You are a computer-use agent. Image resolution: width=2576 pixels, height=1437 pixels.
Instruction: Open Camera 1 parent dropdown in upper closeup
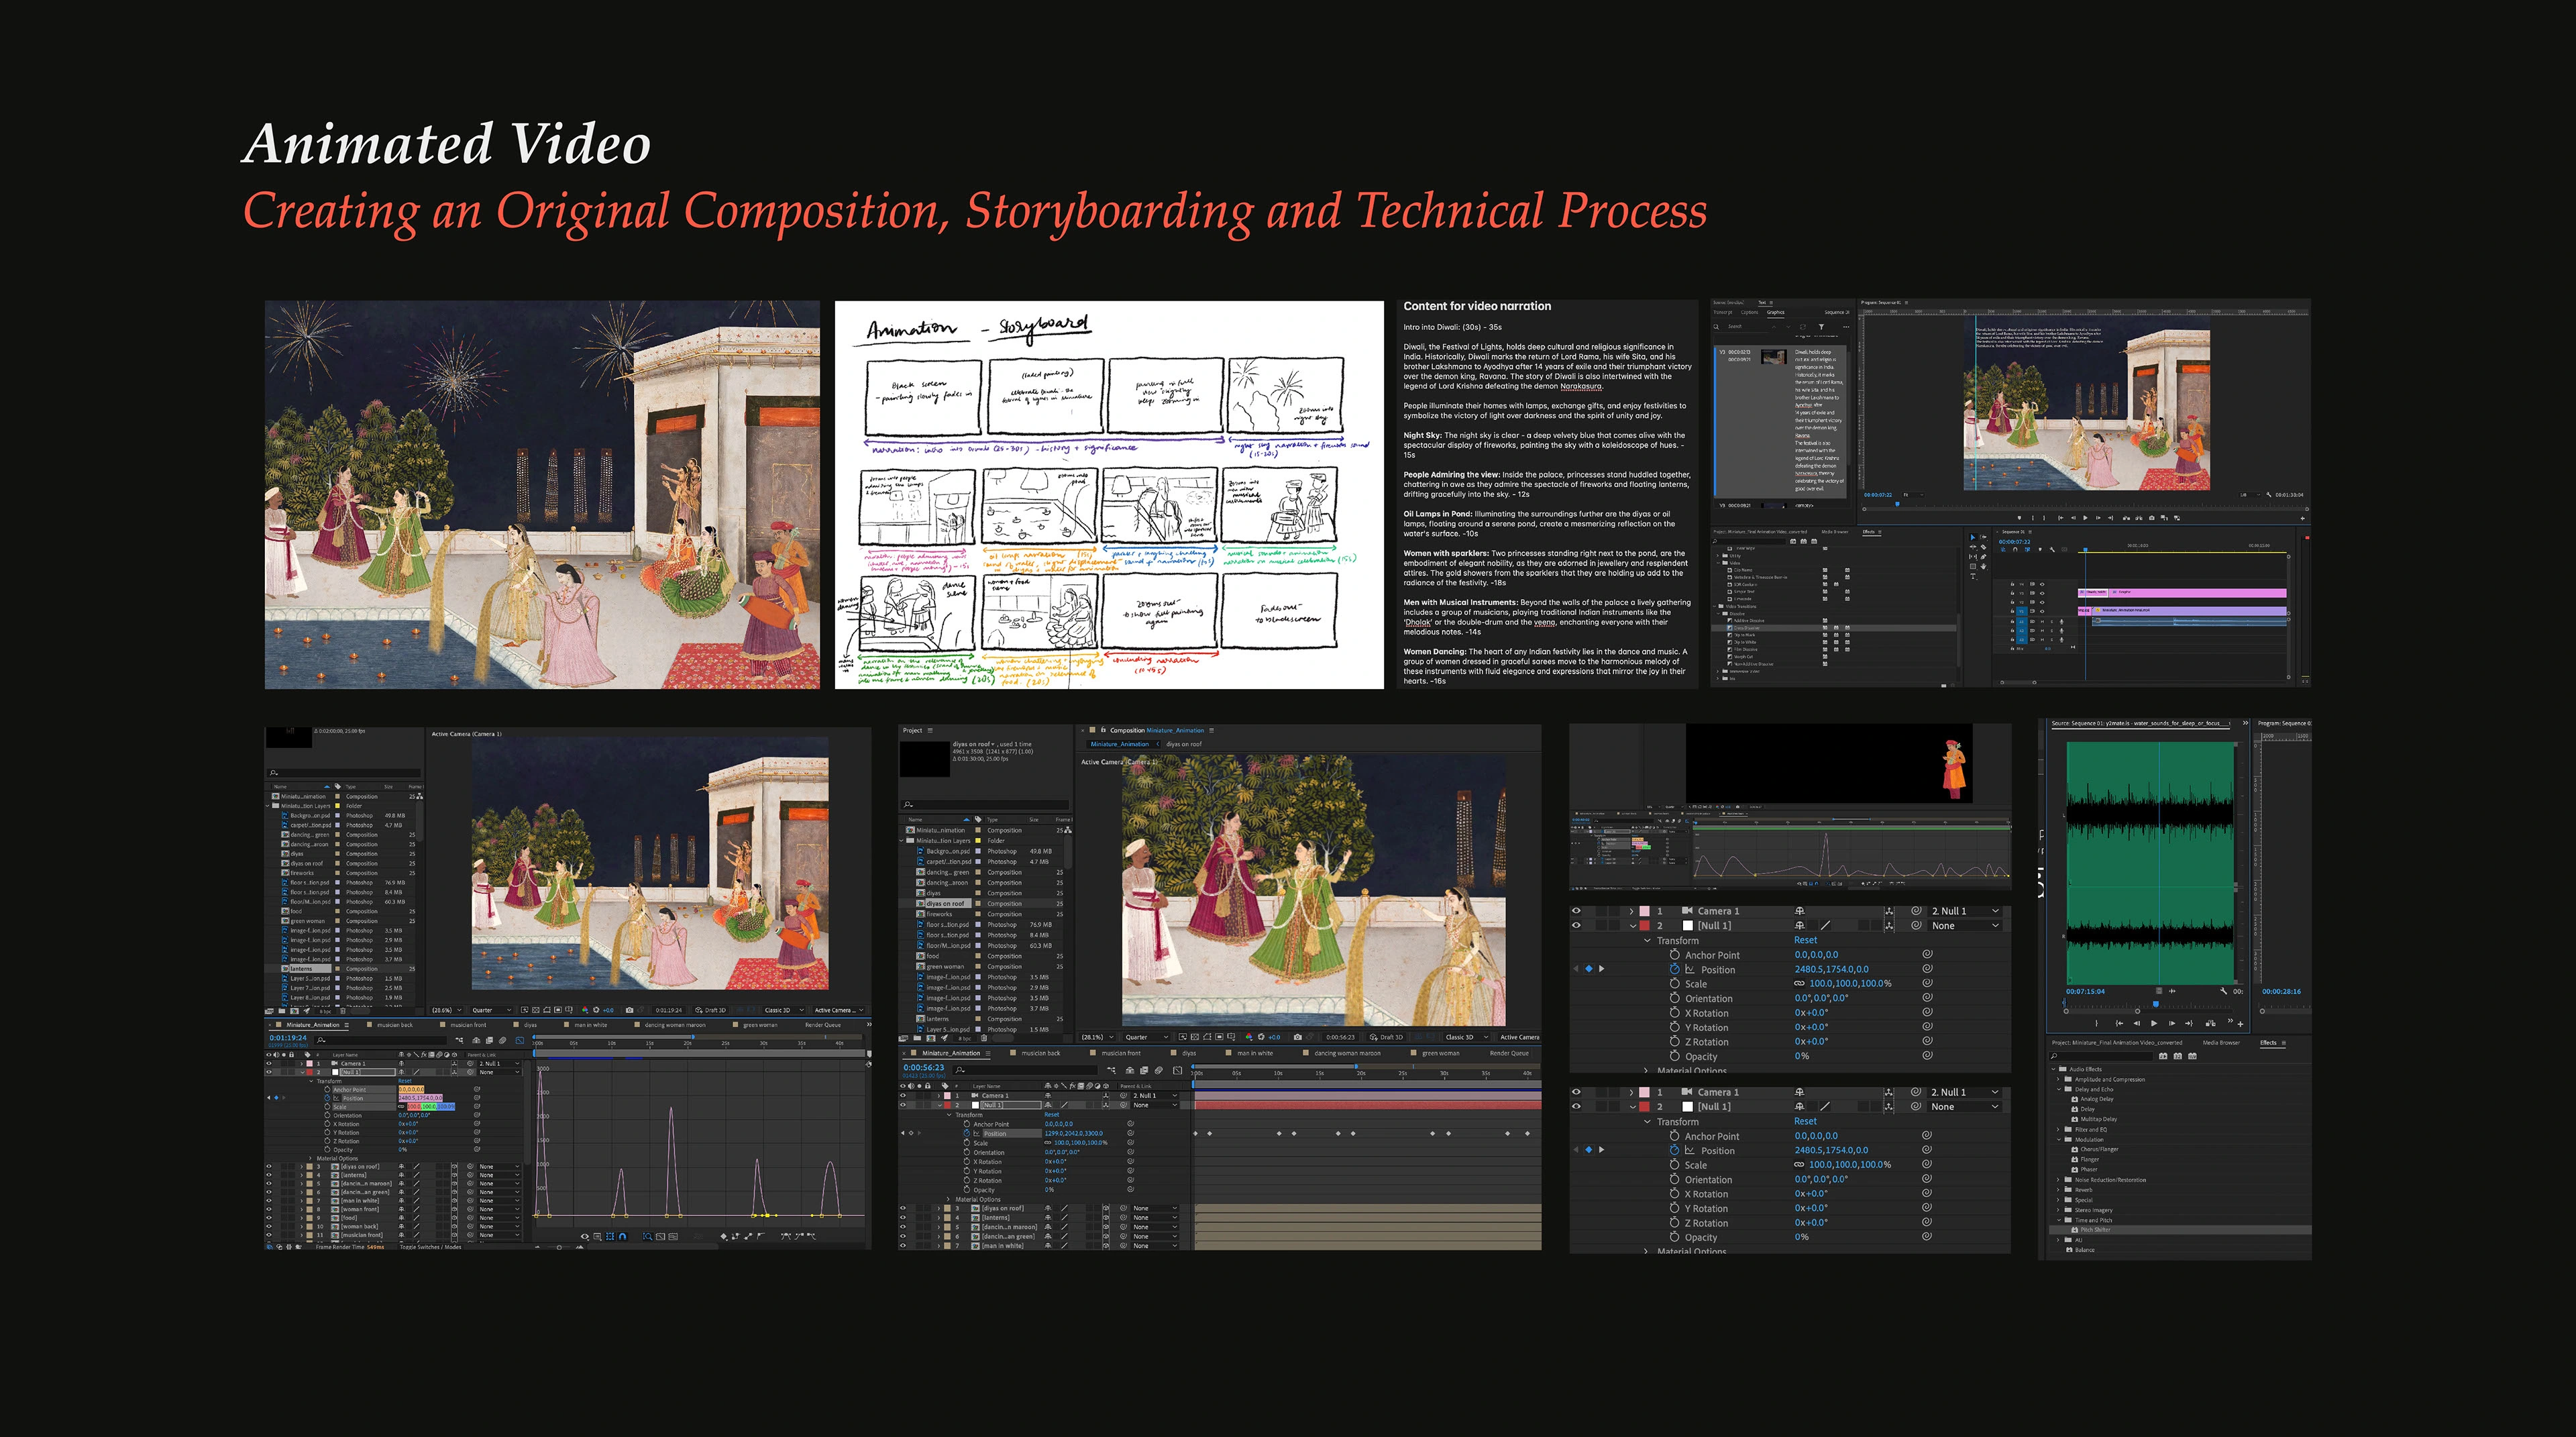pos(1965,911)
